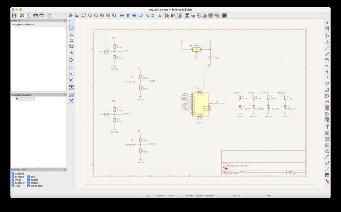Select the Add Power Symbol tool
This screenshot has width=341, height=212.
pos(327,42)
